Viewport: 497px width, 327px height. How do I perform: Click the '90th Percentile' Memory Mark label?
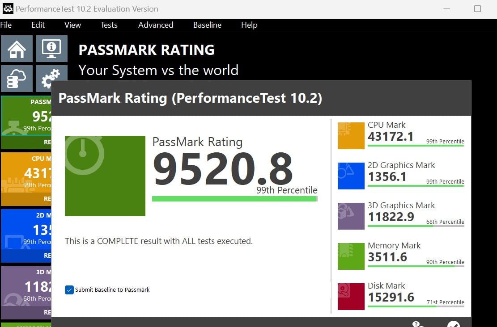tap(445, 262)
